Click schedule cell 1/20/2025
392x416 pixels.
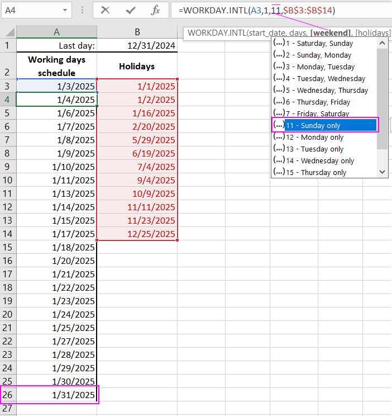tap(57, 261)
